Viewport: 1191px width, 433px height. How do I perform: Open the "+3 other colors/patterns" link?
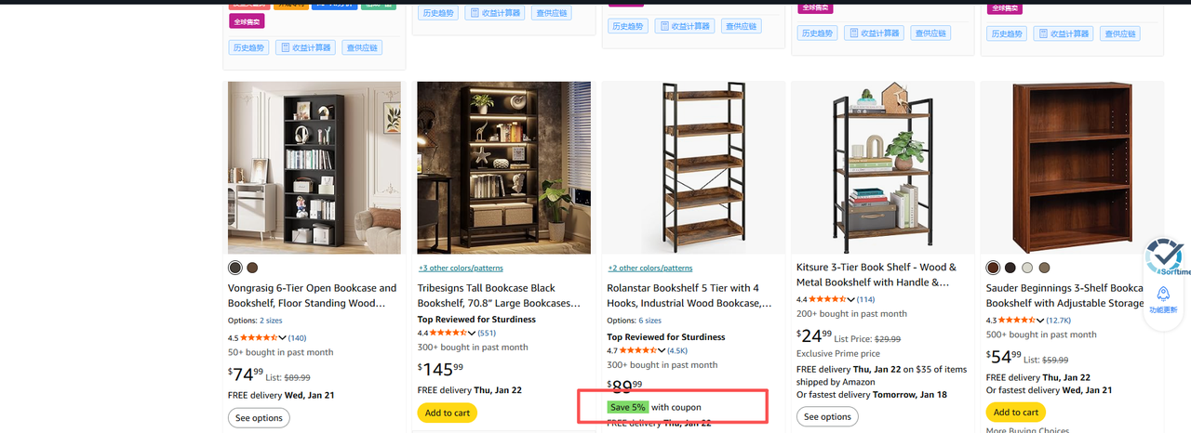coord(460,268)
